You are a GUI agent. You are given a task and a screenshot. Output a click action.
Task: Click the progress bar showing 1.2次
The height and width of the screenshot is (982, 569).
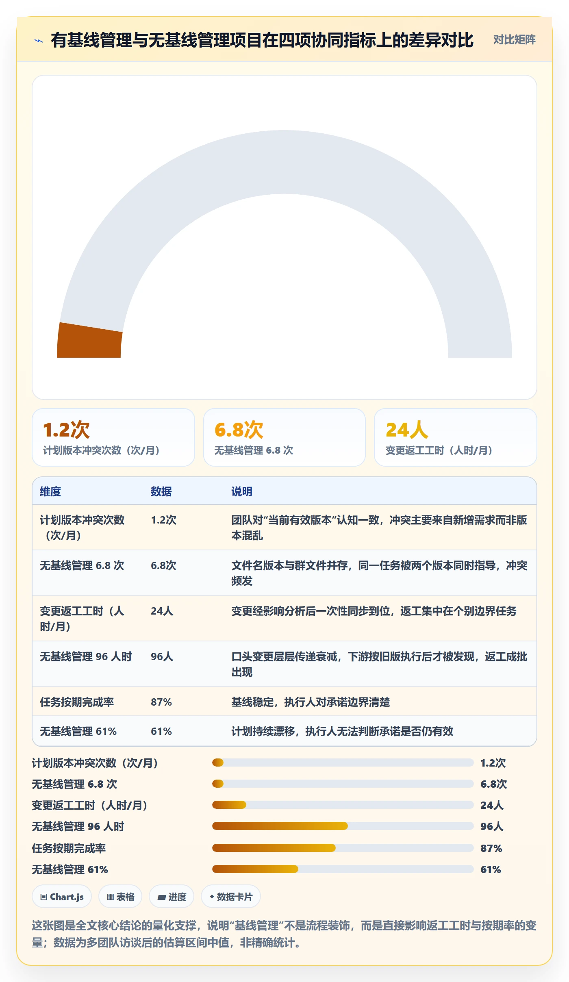click(x=343, y=763)
